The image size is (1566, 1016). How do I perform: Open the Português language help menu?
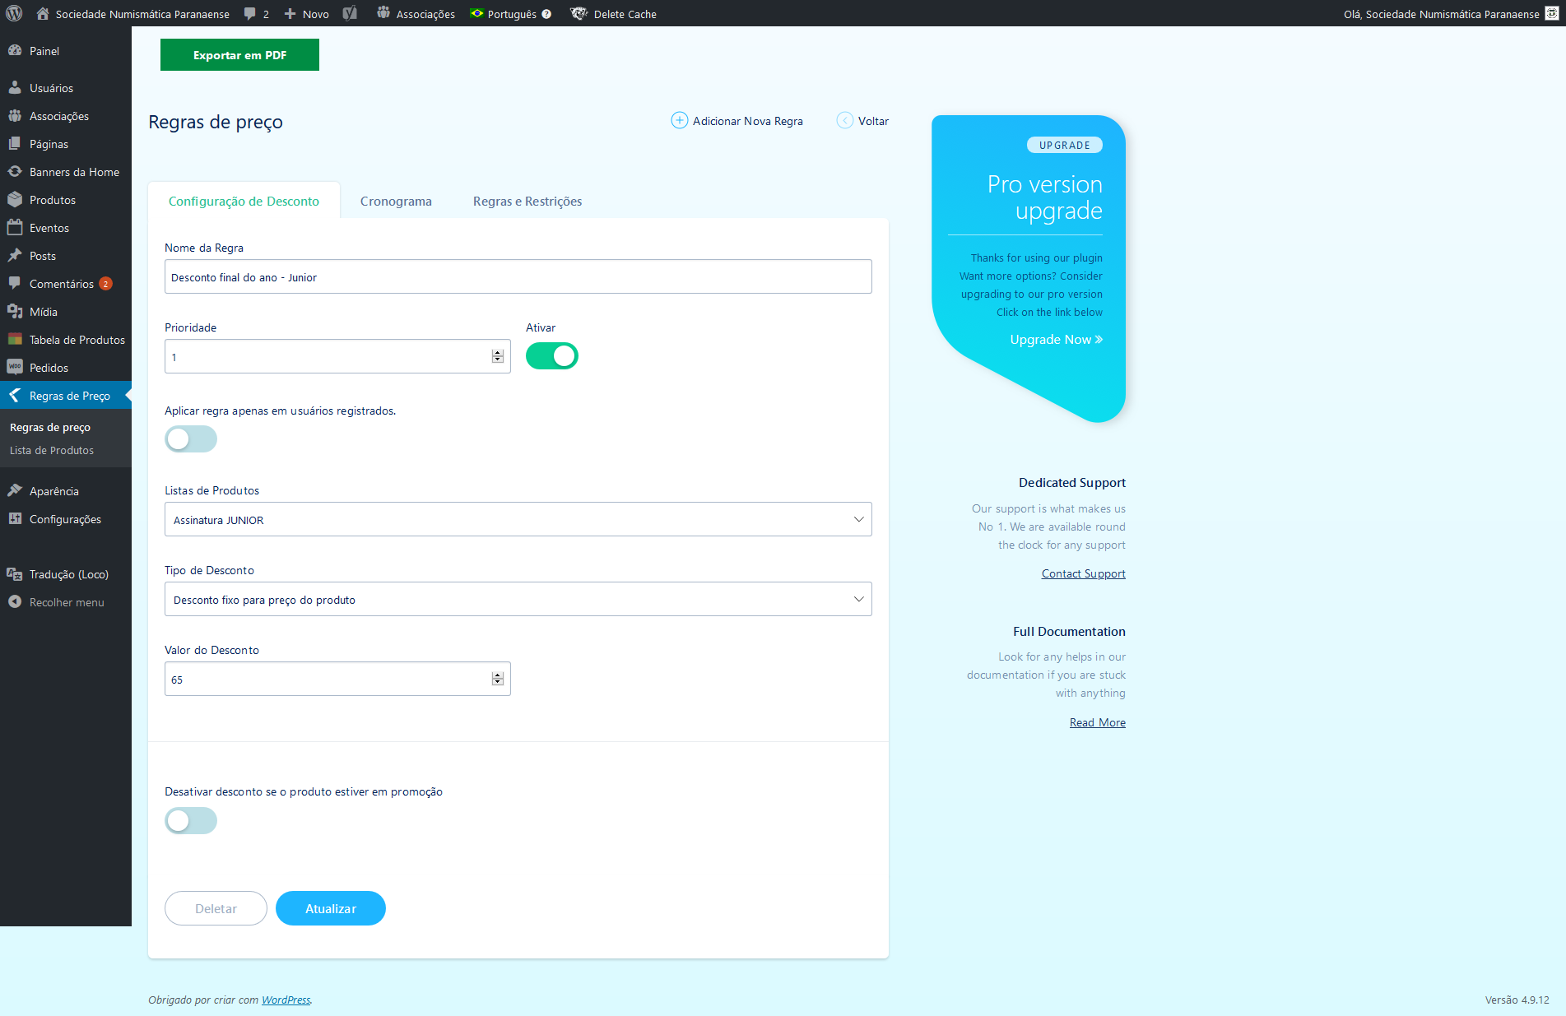click(x=546, y=14)
